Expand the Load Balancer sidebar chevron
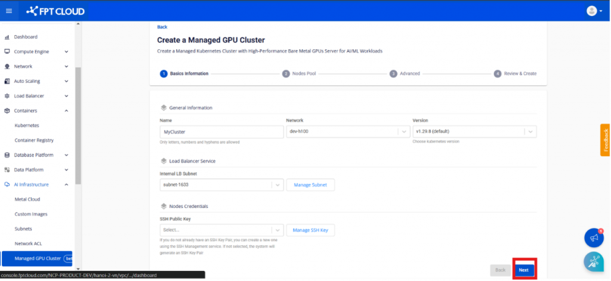 click(x=66, y=96)
